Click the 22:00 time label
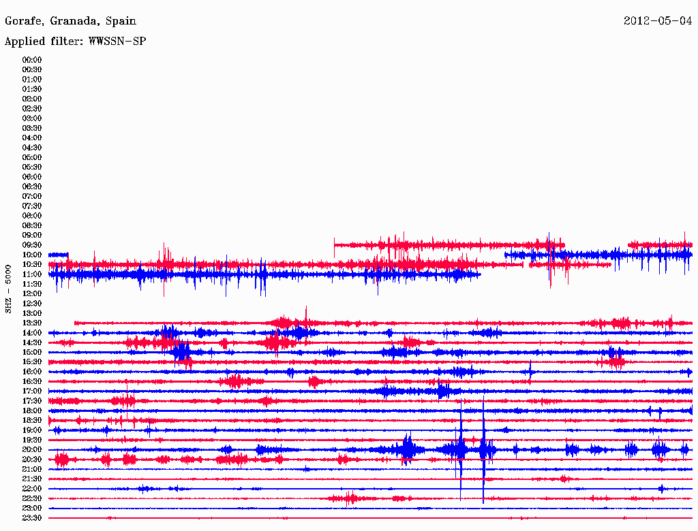Screen dimensions: 698x531 tap(32, 489)
